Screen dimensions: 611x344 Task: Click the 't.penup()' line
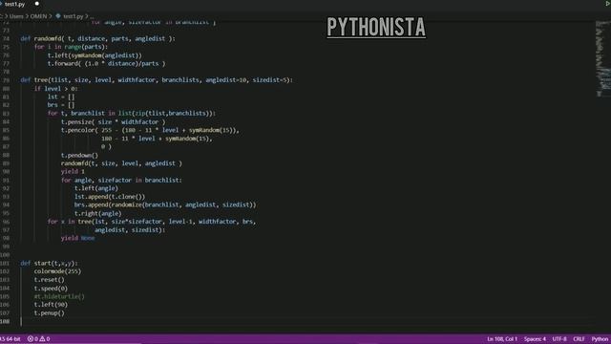pos(49,312)
